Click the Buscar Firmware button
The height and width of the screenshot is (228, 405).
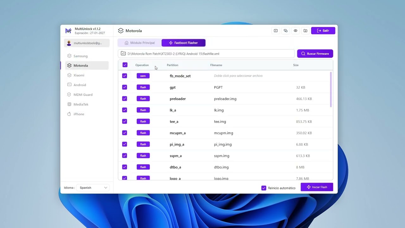[x=315, y=54]
